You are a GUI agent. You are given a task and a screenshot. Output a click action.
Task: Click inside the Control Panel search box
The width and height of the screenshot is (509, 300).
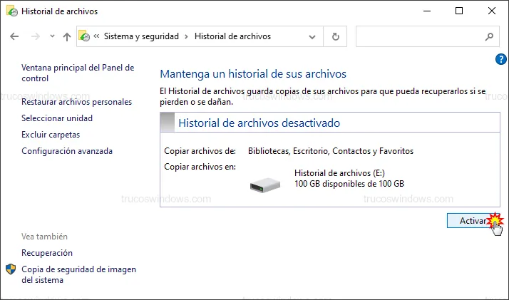pos(419,36)
